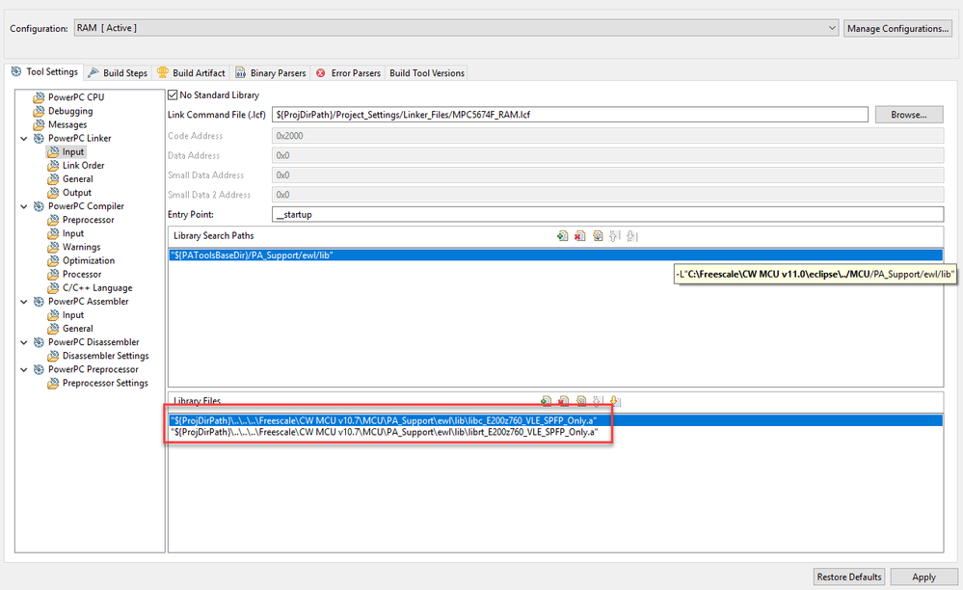Edit the selected library search path
The height and width of the screenshot is (590, 963).
598,236
